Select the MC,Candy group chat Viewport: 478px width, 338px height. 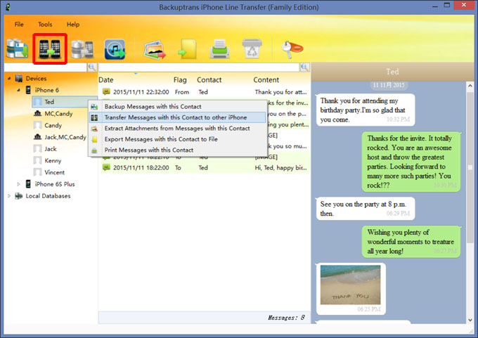[58, 114]
